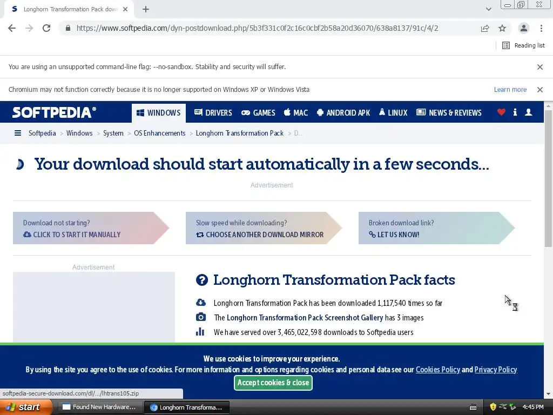Open the Longhorn Transformation Pack Screenshot Gallery
The height and width of the screenshot is (415, 553).
point(305,318)
